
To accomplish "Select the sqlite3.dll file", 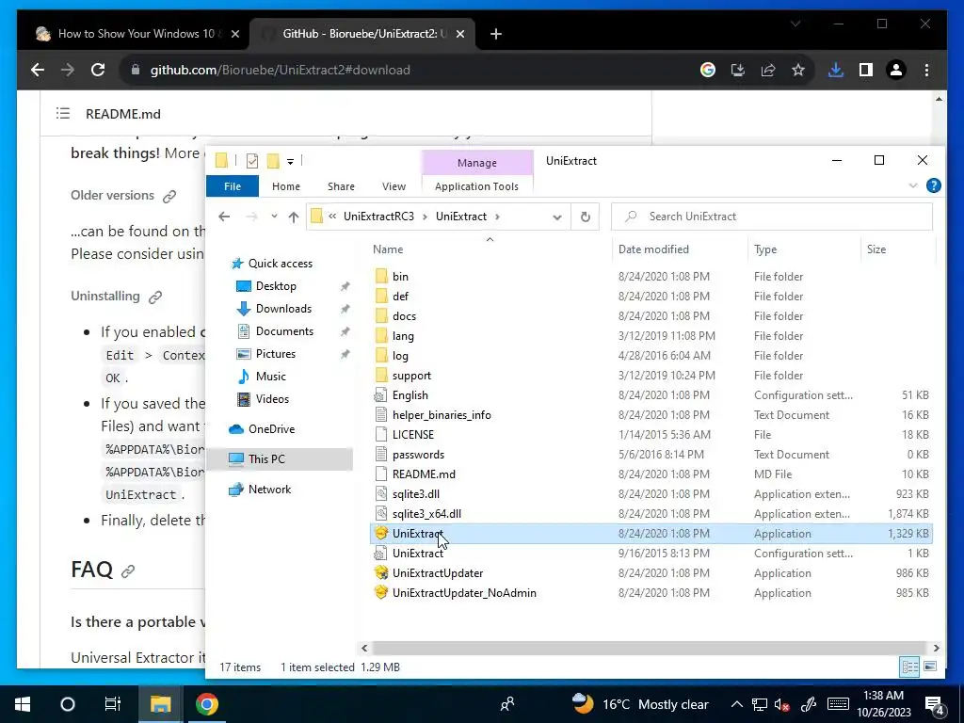I will click(415, 493).
